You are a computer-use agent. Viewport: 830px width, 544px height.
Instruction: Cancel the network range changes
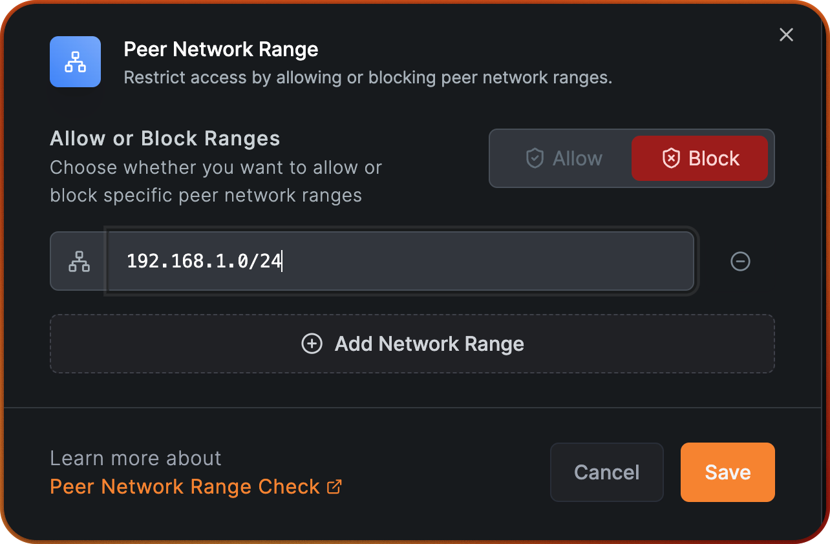tap(606, 472)
